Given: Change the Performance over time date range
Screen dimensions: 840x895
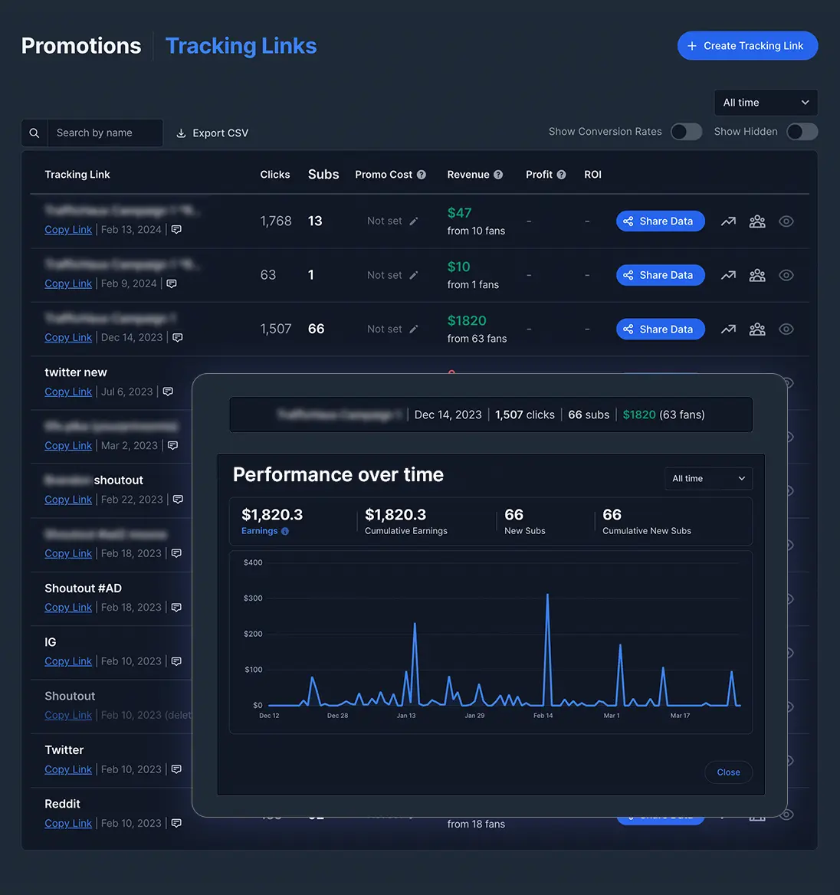Looking at the screenshot, I should pyautogui.click(x=707, y=478).
